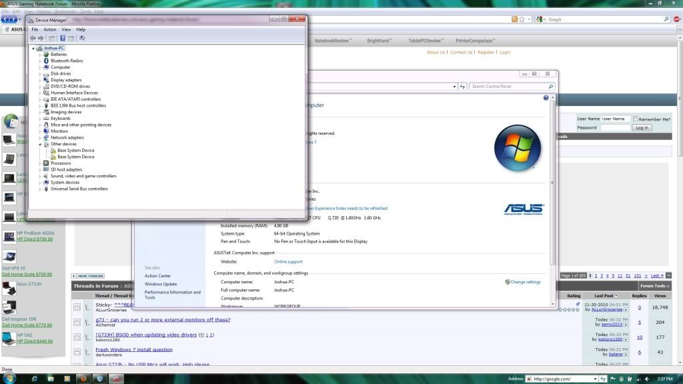Screen dimensions: 683x384
Task: Expand the Keyboards node
Action: coord(40,119)
